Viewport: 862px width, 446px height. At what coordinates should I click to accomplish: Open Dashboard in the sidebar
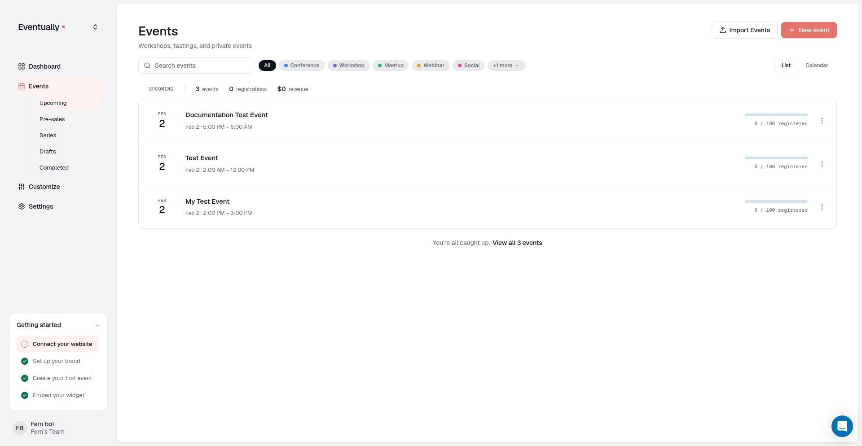click(x=58, y=66)
